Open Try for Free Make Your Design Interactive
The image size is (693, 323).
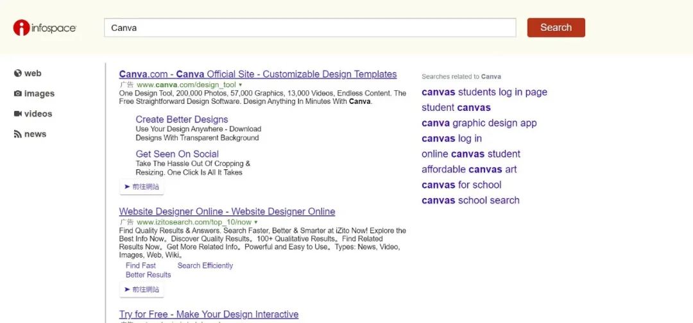(x=209, y=314)
